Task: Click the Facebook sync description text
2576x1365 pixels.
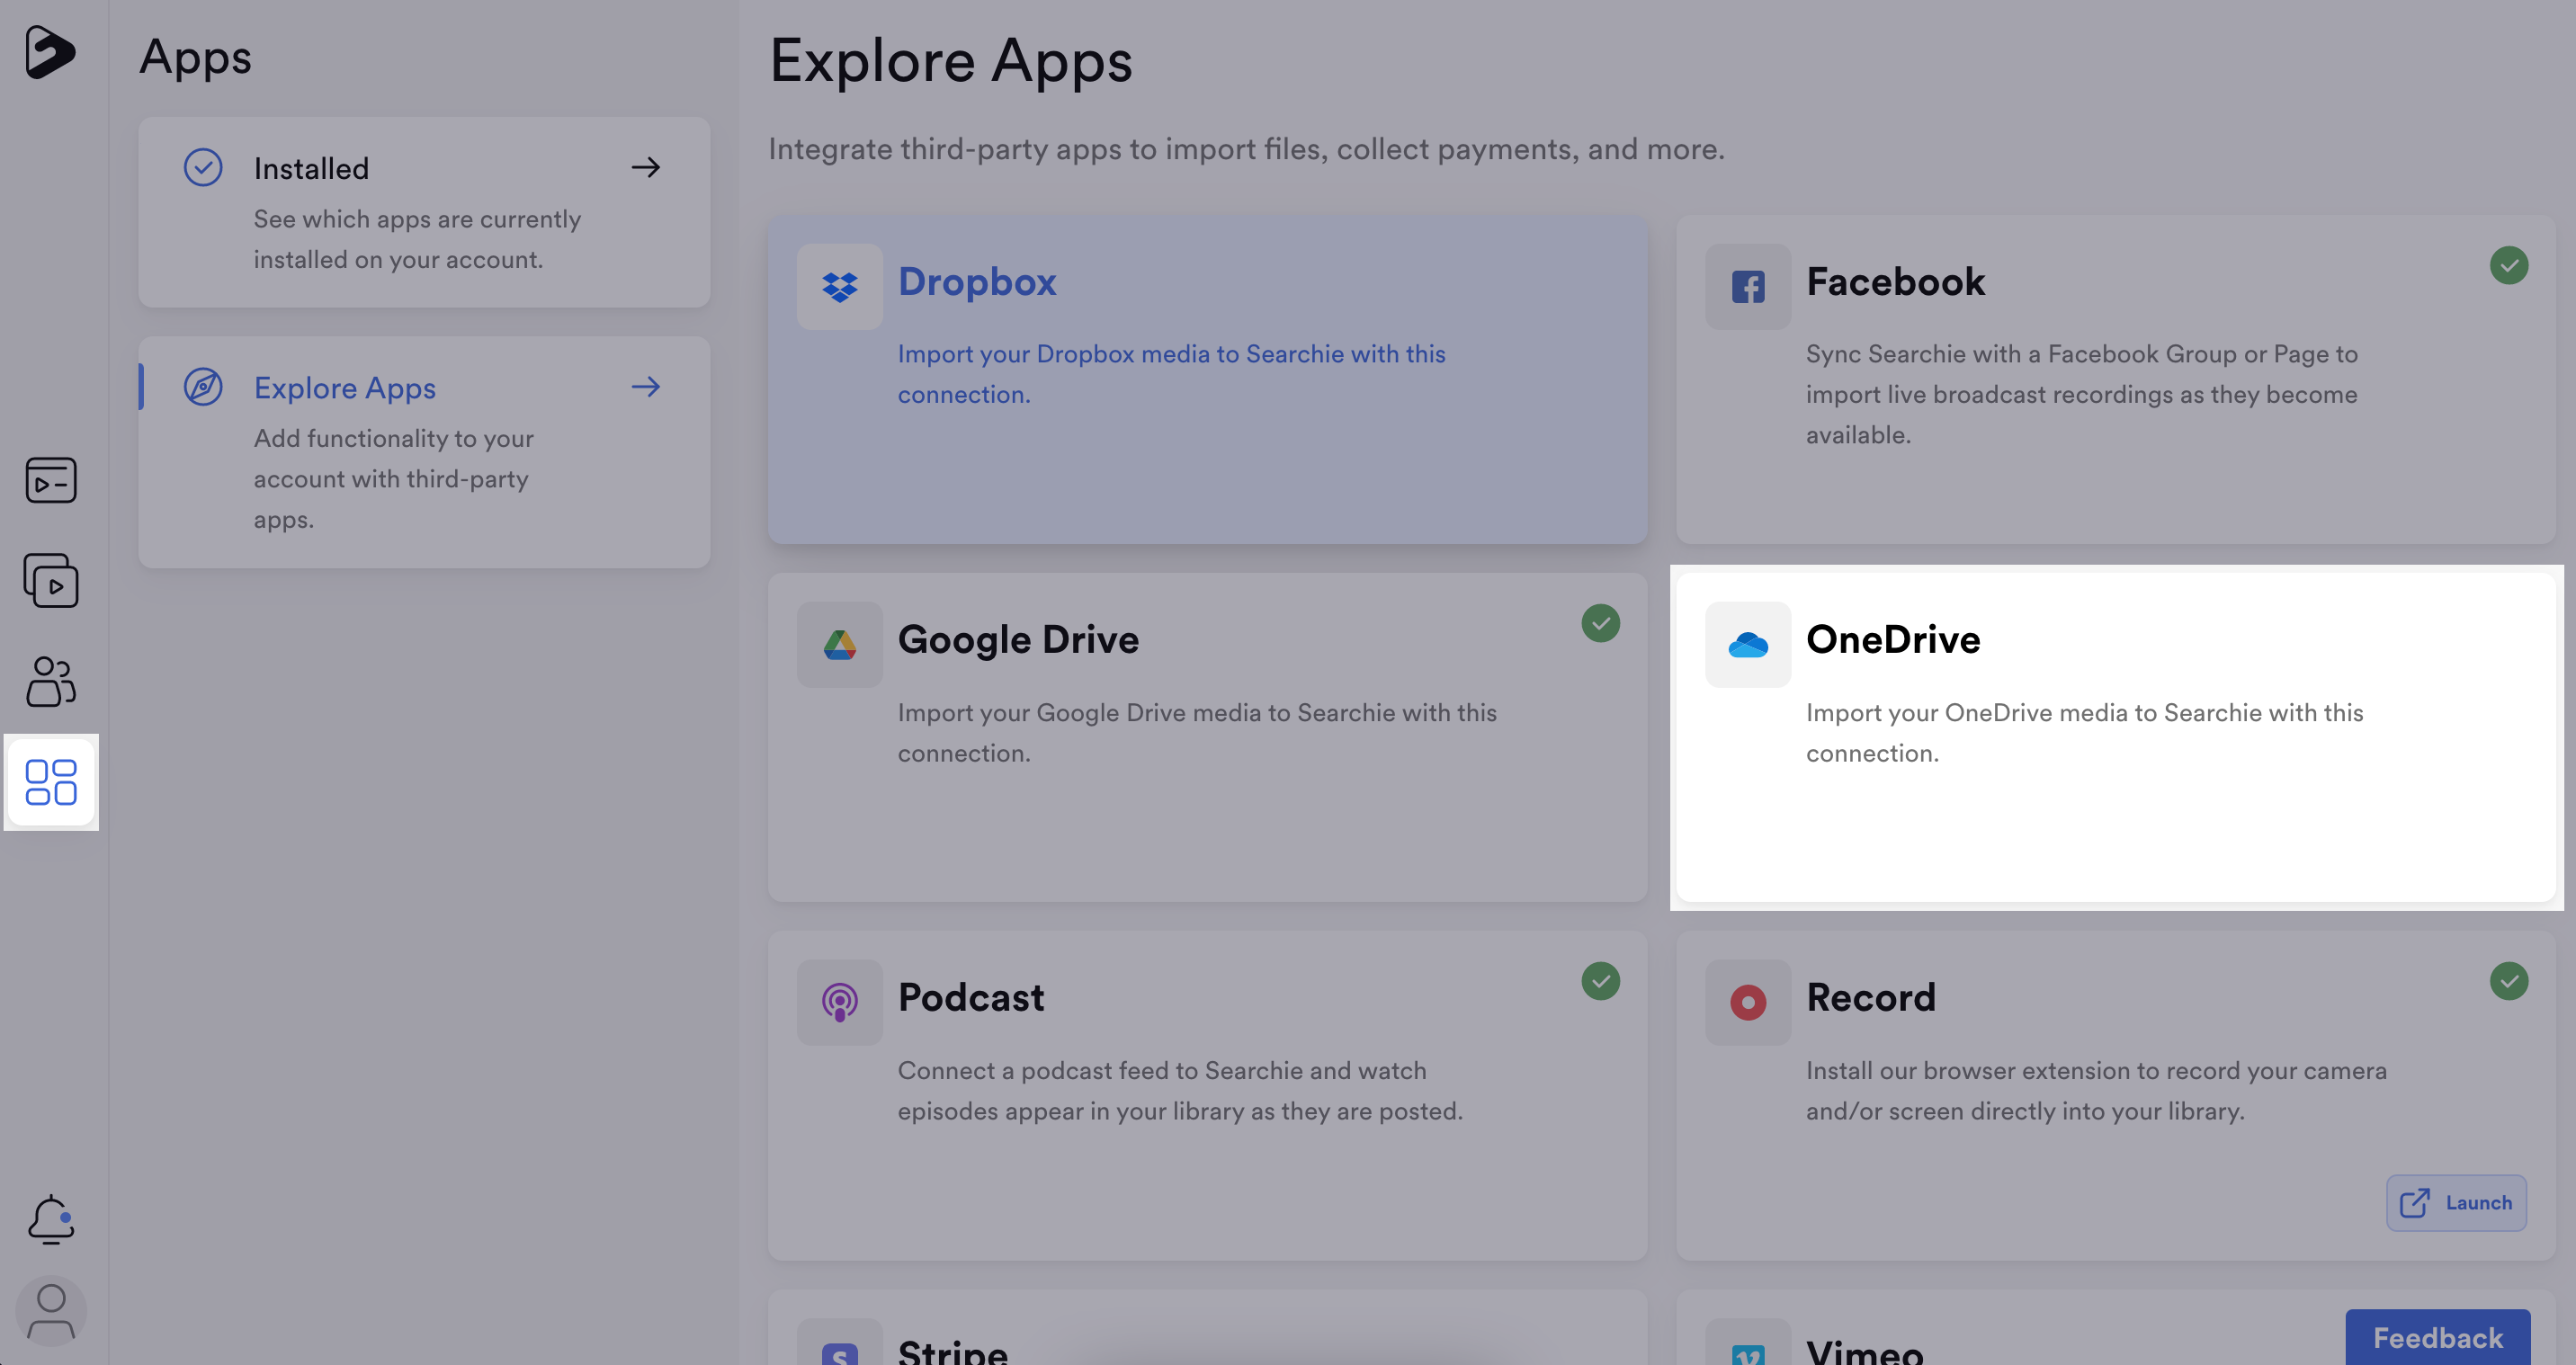Action: (2082, 394)
